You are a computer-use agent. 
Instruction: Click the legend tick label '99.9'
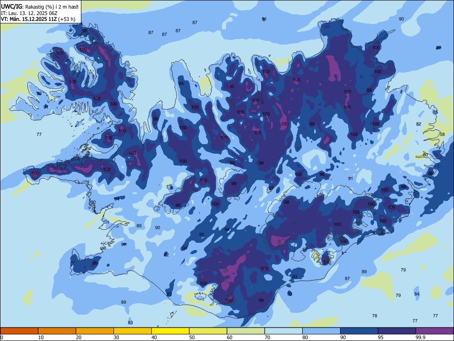pos(420,337)
